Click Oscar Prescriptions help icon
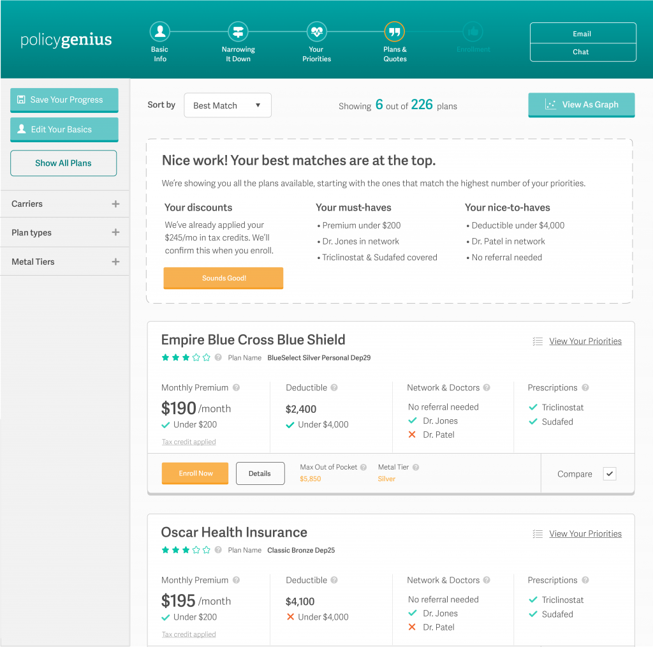Image resolution: width=653 pixels, height=647 pixels. (585, 580)
